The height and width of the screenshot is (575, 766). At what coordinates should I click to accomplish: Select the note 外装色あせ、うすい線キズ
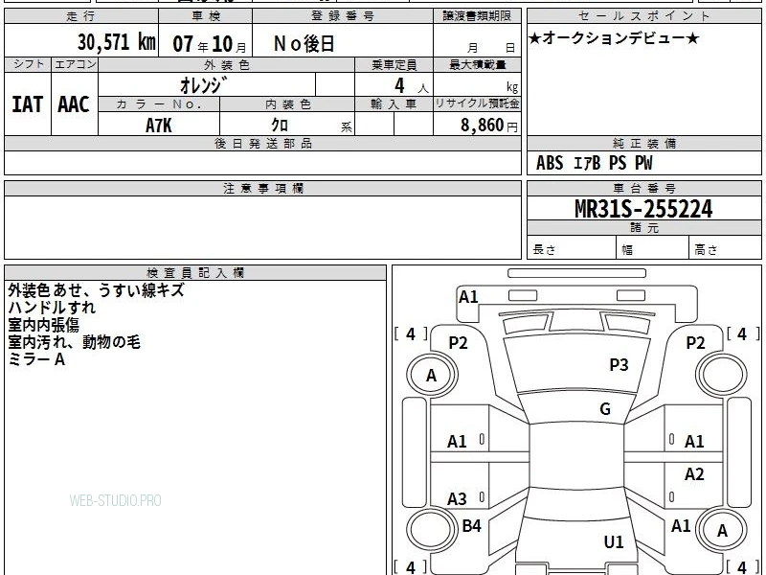tap(97, 290)
